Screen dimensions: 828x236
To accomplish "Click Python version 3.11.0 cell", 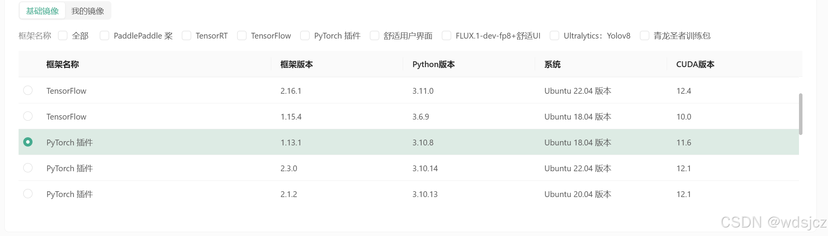I will point(423,91).
